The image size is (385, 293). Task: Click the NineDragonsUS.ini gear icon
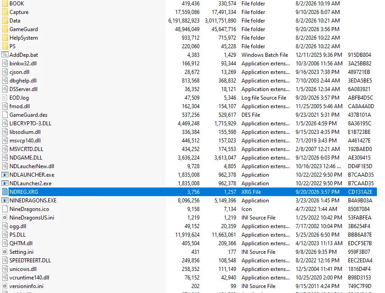tap(5, 217)
